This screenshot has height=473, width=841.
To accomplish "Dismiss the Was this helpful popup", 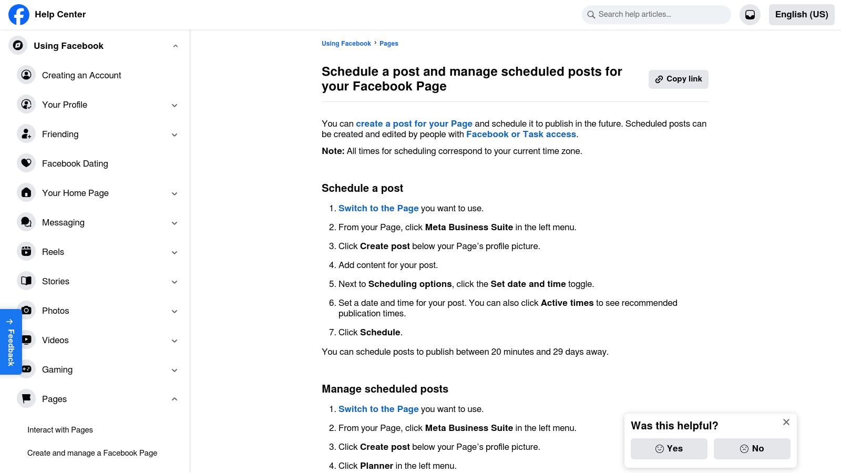I will (x=786, y=422).
